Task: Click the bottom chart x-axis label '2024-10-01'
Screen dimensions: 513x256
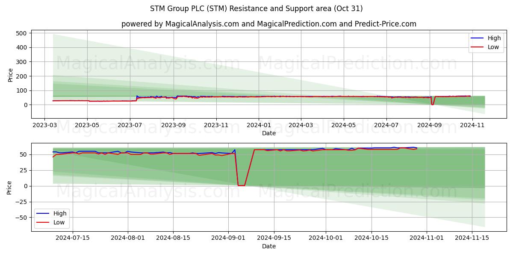Action: coord(325,239)
